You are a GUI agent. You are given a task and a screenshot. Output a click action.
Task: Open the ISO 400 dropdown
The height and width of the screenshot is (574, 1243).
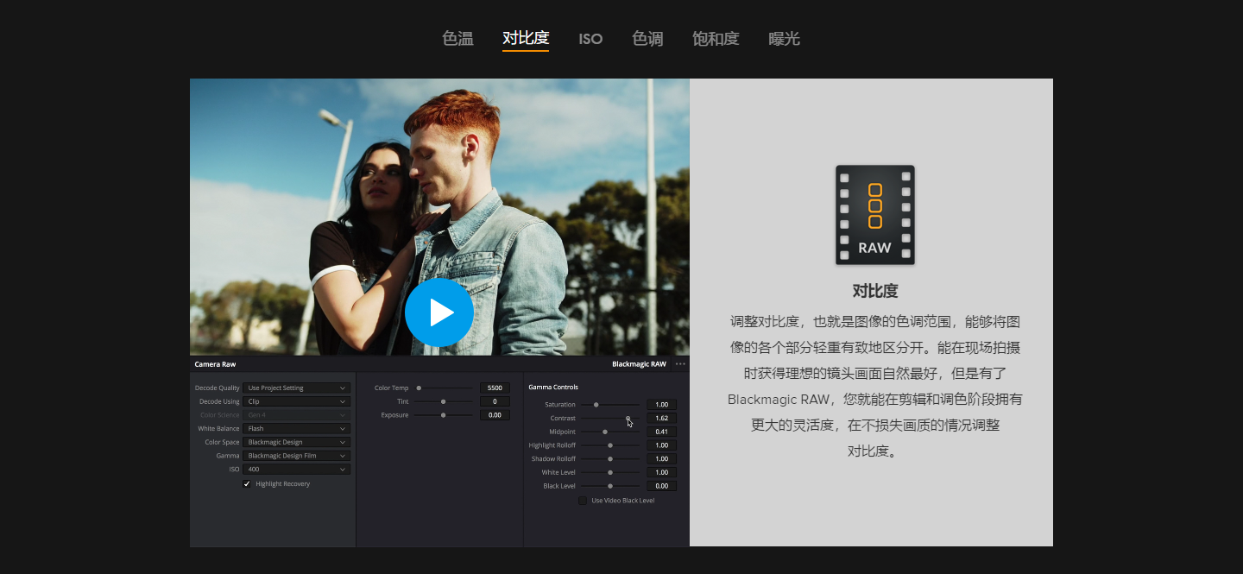click(296, 470)
